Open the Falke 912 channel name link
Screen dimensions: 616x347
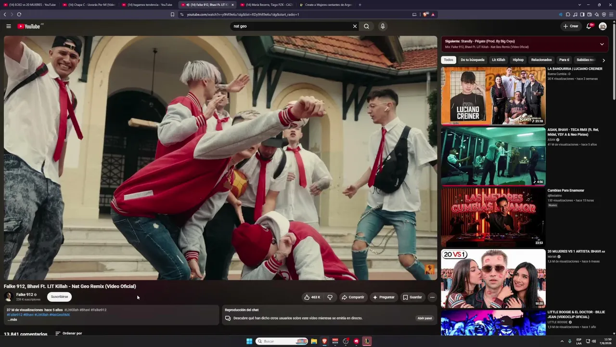point(25,294)
